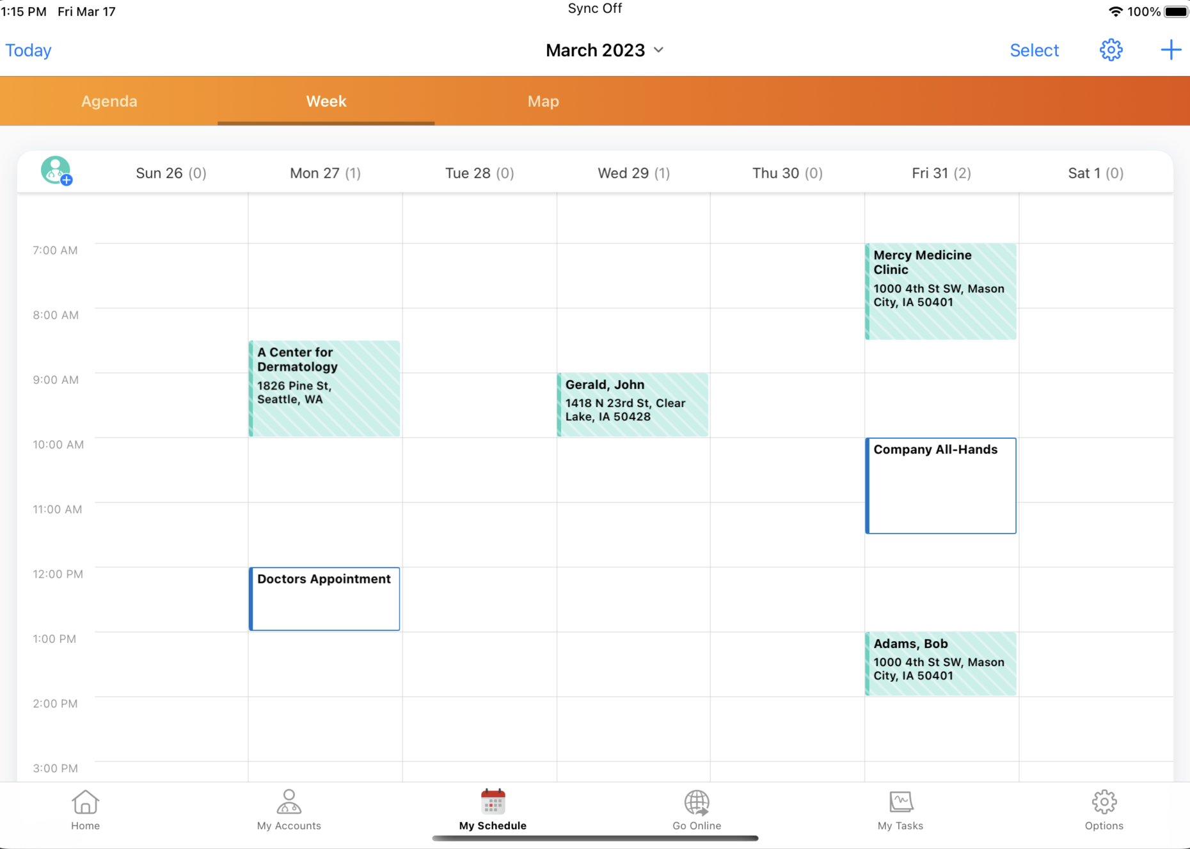Screen dimensions: 1190x849
Task: Open the Doctors Appointment event
Action: tap(324, 599)
